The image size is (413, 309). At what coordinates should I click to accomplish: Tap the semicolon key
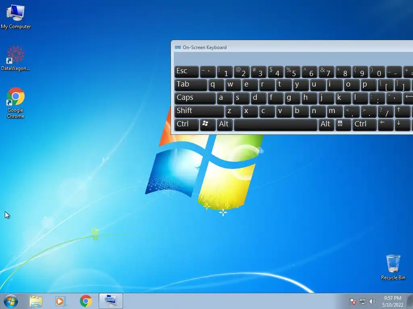click(377, 98)
